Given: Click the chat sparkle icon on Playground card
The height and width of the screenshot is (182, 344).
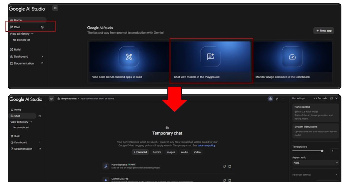Looking at the screenshot, I should coord(211,57).
